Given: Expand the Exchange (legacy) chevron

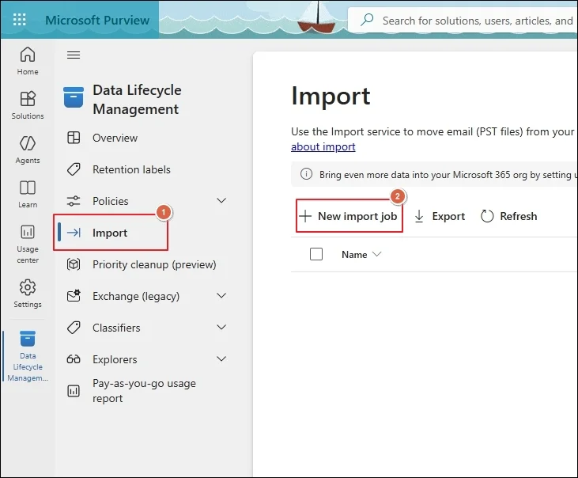Looking at the screenshot, I should click(x=221, y=296).
